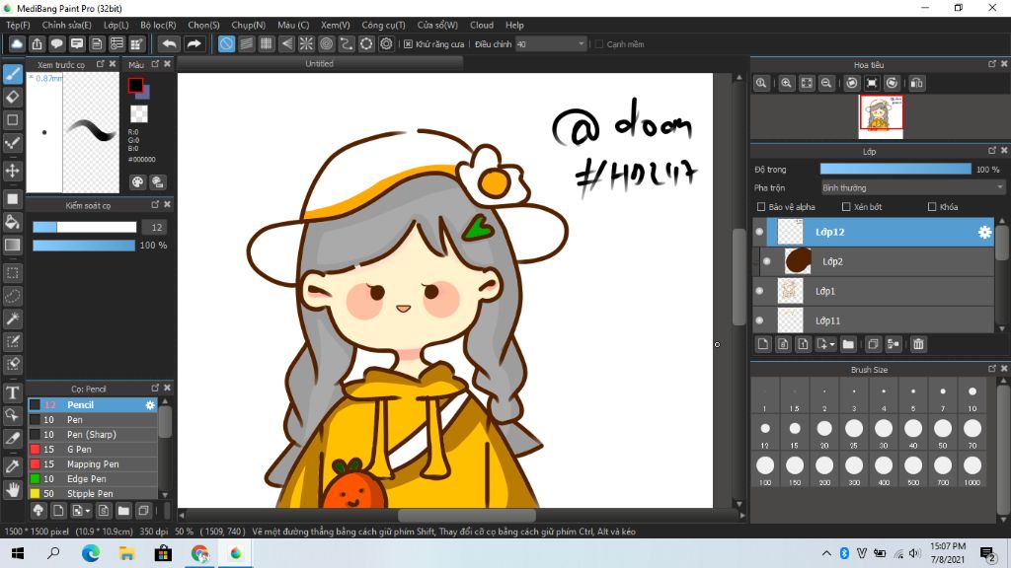Open Chỉnh sửa(E) menu
Screen dimensions: 1011x568
coord(66,25)
